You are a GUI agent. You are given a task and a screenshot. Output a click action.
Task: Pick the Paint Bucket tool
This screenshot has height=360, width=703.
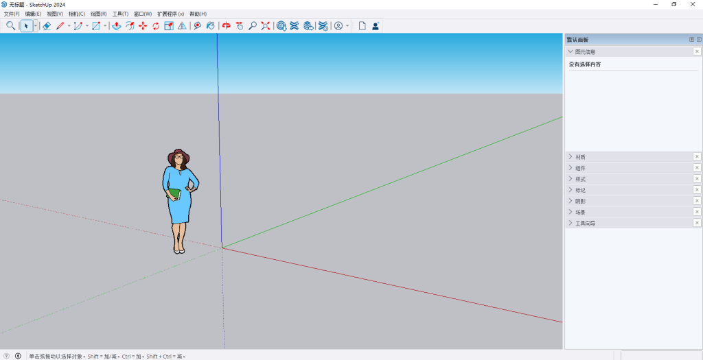pyautogui.click(x=210, y=26)
